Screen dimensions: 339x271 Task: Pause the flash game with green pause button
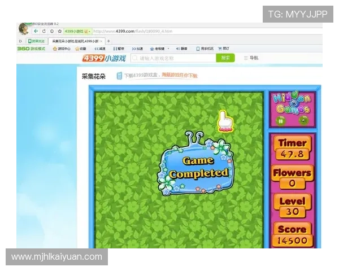[281, 121]
